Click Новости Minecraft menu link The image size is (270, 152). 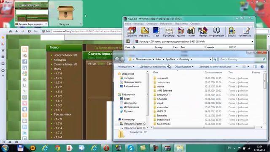[65, 55]
